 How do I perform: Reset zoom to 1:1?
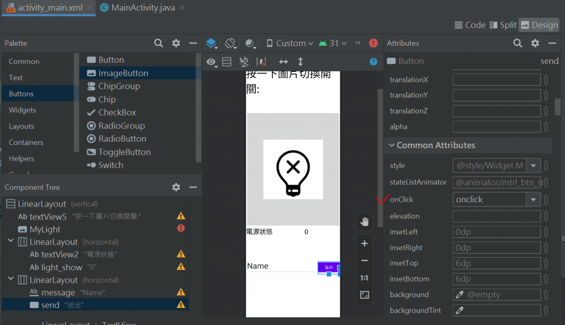pyautogui.click(x=364, y=278)
